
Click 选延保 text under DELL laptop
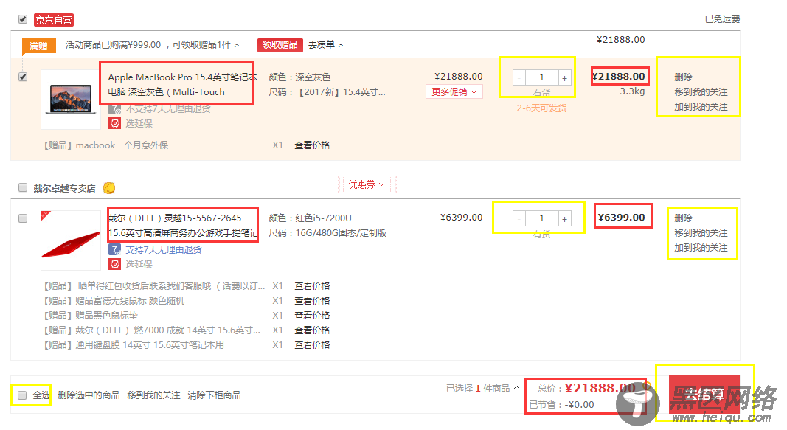pos(139,265)
